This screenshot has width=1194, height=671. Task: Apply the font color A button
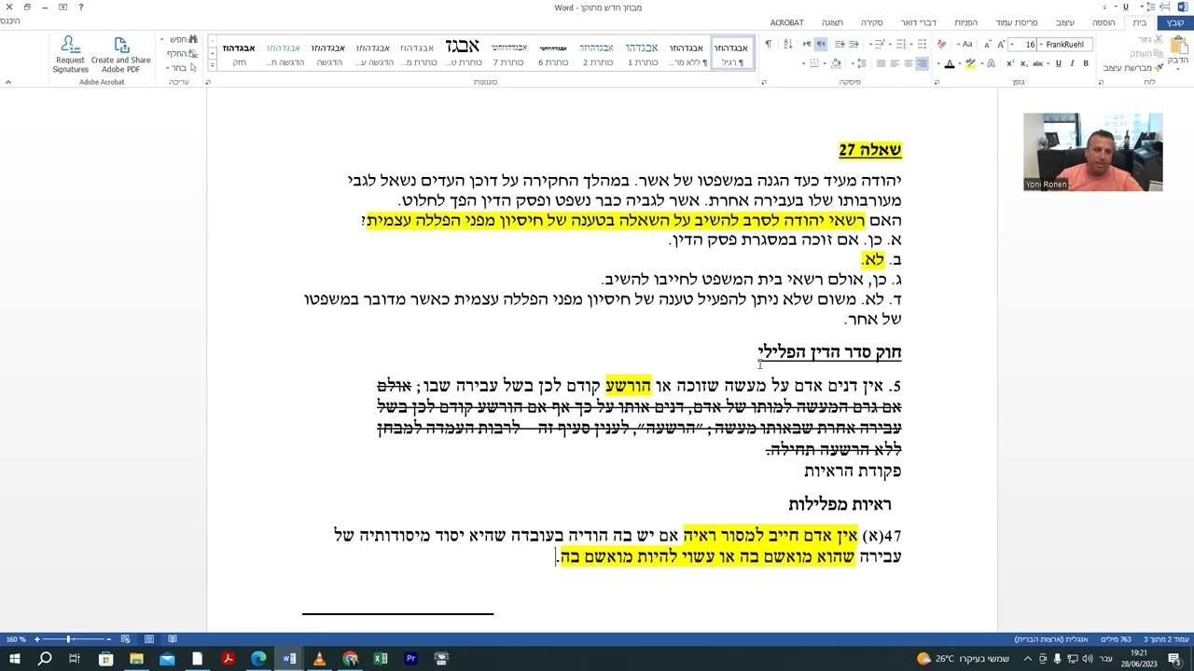950,63
